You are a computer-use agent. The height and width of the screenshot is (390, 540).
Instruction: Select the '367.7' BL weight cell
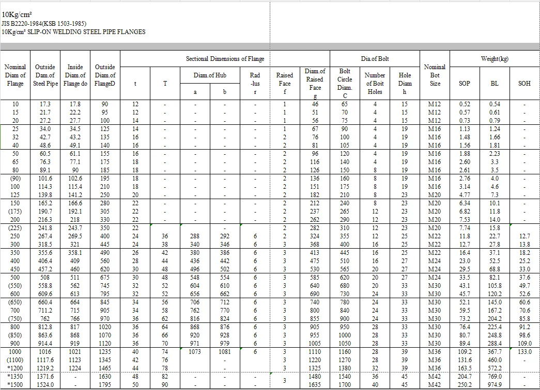(495, 352)
